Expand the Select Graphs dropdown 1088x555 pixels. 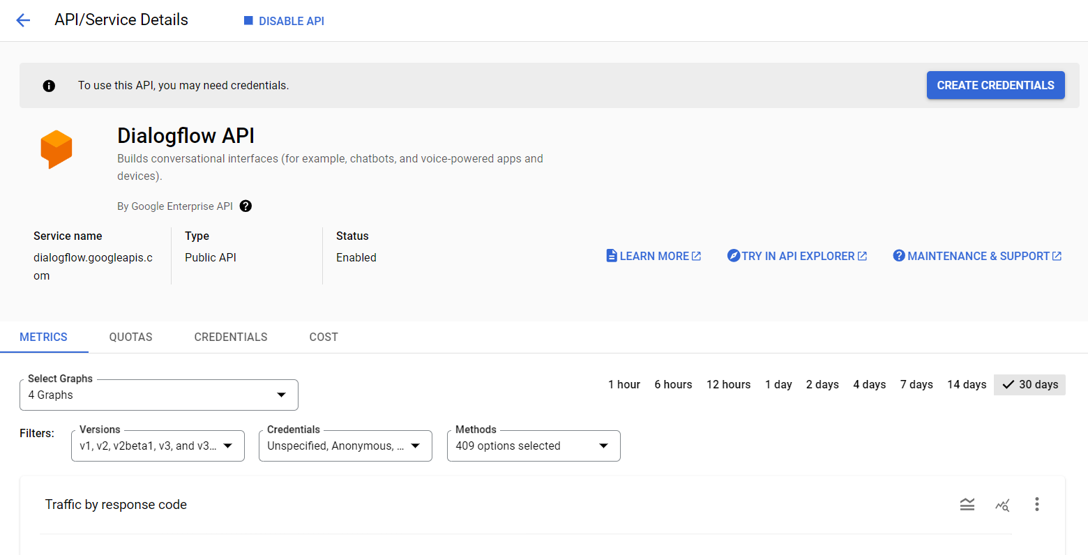tap(159, 395)
